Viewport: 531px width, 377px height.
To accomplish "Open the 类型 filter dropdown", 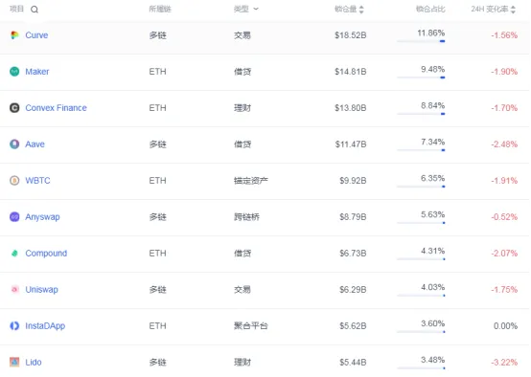I will point(246,10).
